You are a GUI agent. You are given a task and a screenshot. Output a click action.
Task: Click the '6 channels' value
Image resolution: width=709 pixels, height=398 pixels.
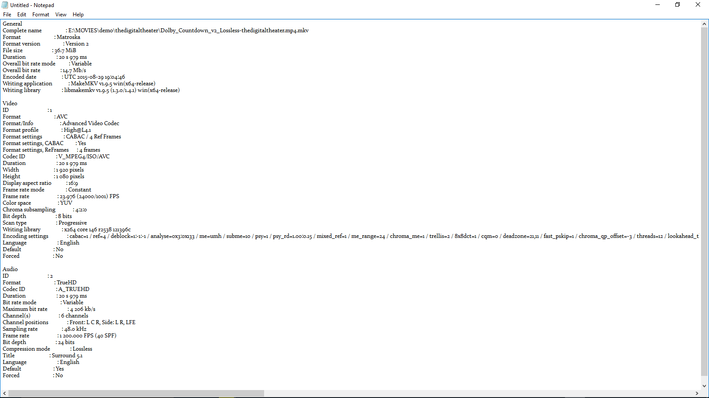(74, 316)
